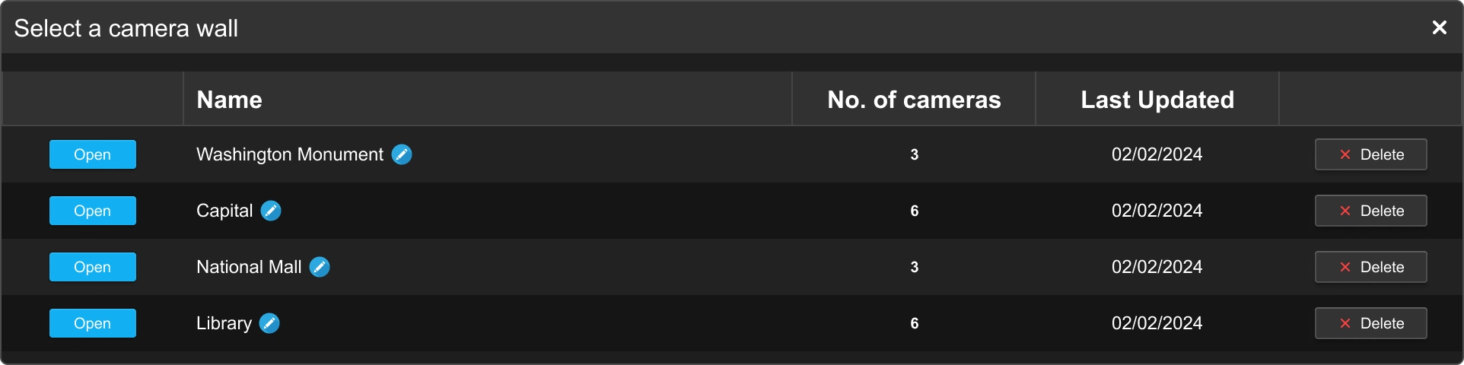Click the Library row's last updated date
Viewport: 1464px width, 365px height.
coord(1157,323)
